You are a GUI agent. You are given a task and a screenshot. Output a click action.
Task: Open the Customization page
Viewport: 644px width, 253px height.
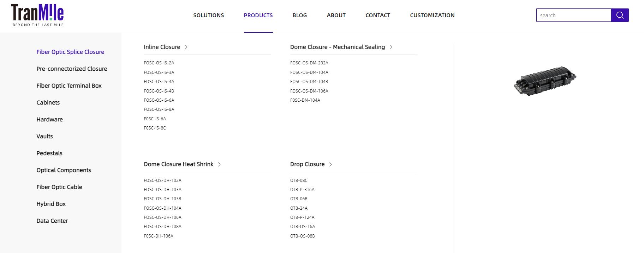[432, 15]
